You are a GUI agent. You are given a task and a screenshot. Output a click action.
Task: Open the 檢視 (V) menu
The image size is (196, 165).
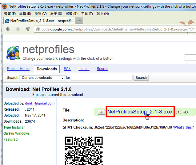click(41, 14)
